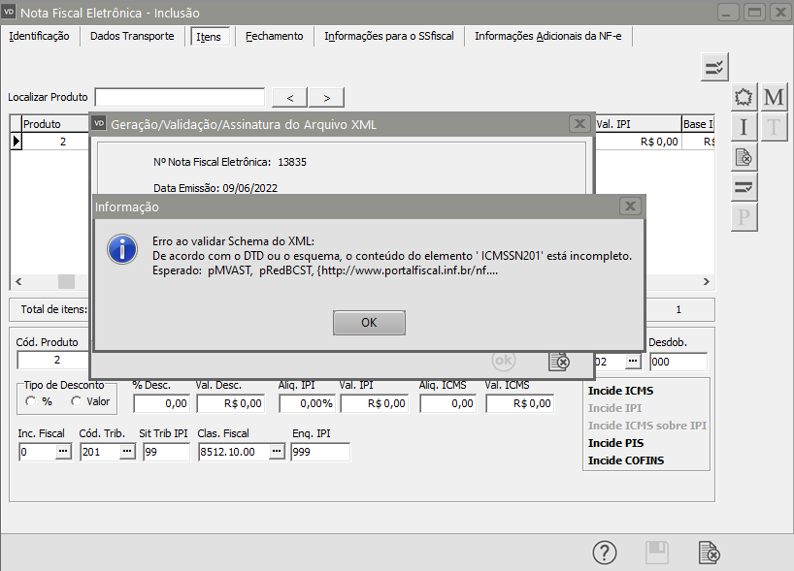Viewport: 794px width, 571px height.
Task: Open the Clas. Fiscal lookup button
Action: (x=277, y=452)
